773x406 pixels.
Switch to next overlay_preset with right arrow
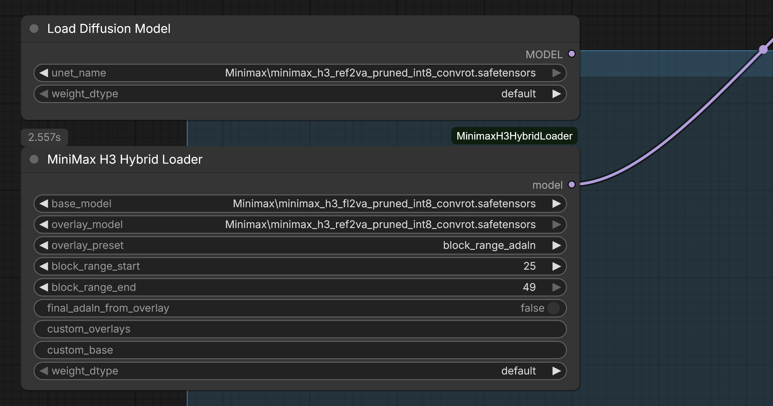(557, 245)
